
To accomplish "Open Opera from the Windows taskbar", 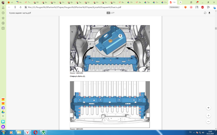I will coord(35,132).
